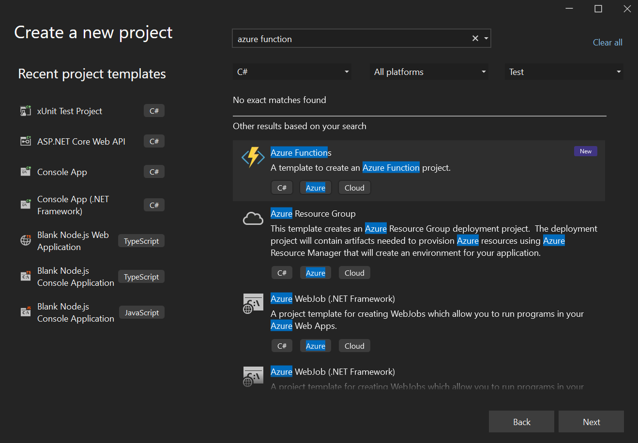638x443 pixels.
Task: Click the TypeScript Blank Node.js Console Application icon
Action: 26,276
